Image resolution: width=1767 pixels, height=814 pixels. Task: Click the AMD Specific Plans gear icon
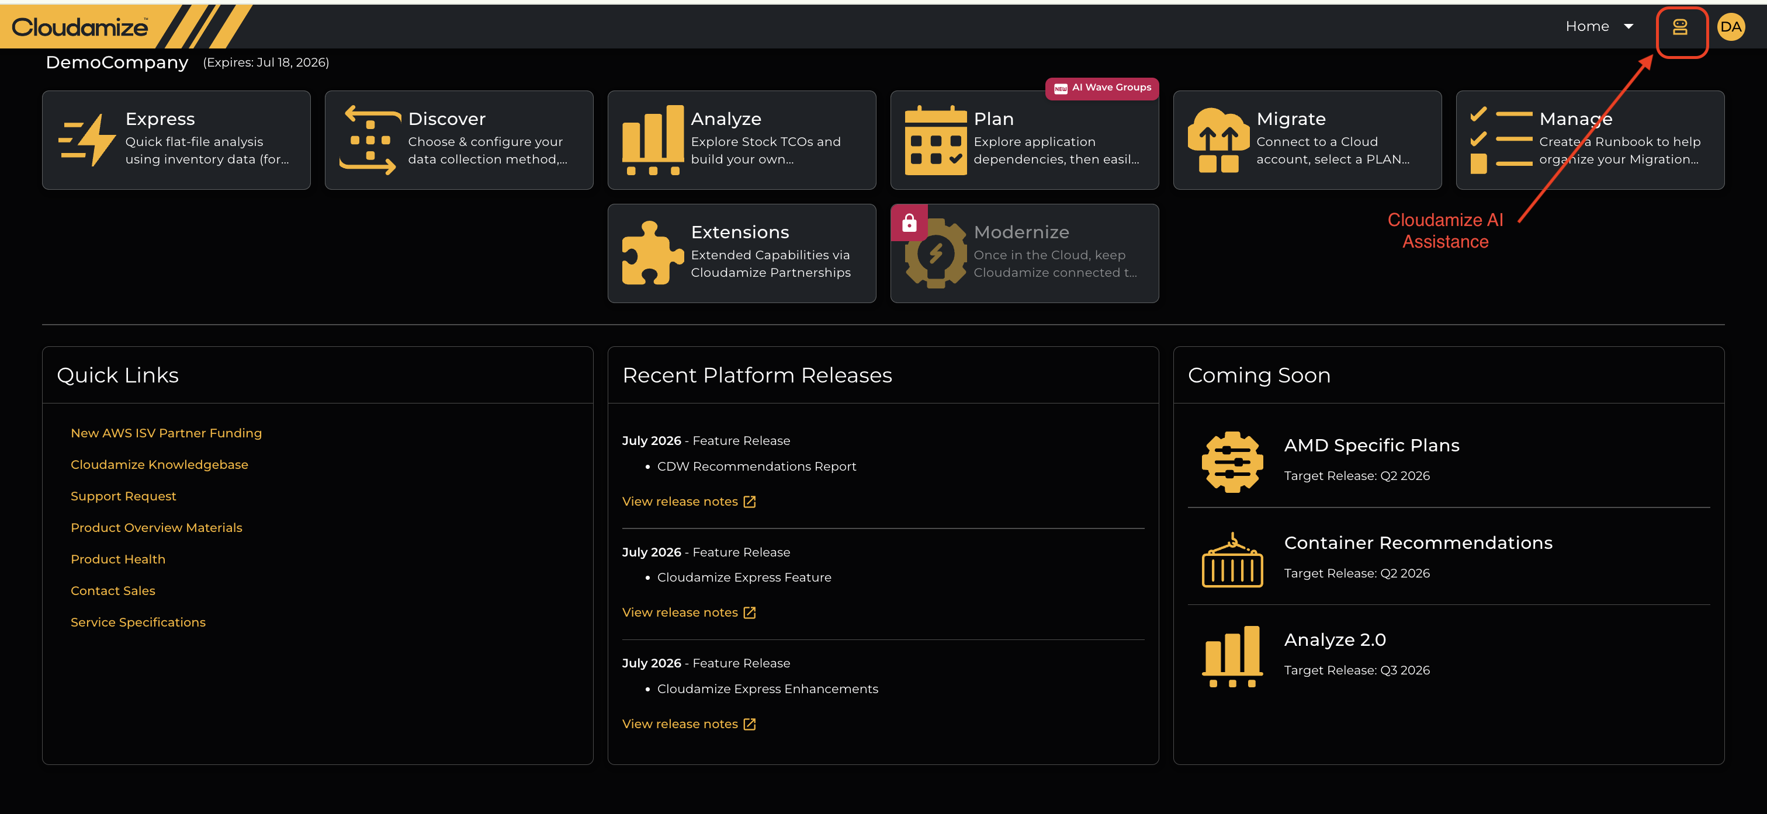pyautogui.click(x=1232, y=461)
